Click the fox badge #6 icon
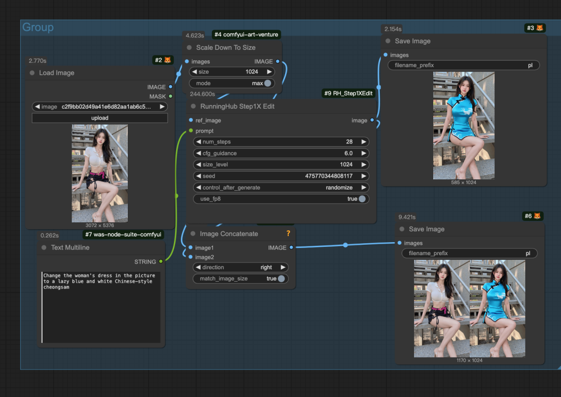 coord(537,216)
